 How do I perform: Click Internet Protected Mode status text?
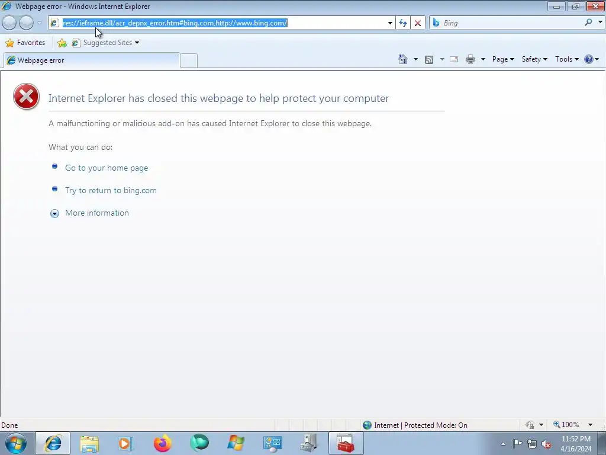(x=421, y=425)
